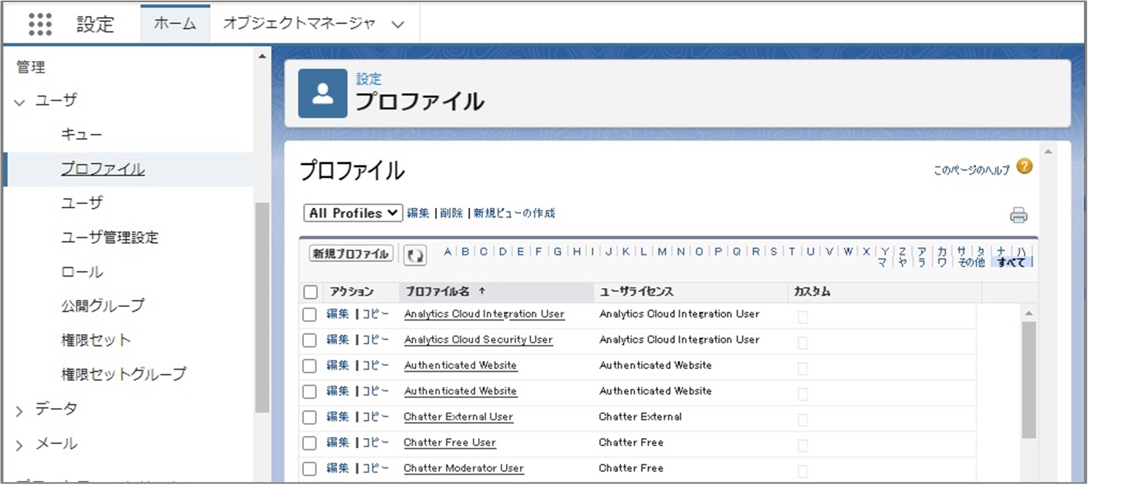1127x487 pixels.
Task: Select 権限セット in the sidebar
Action: pyautogui.click(x=96, y=340)
